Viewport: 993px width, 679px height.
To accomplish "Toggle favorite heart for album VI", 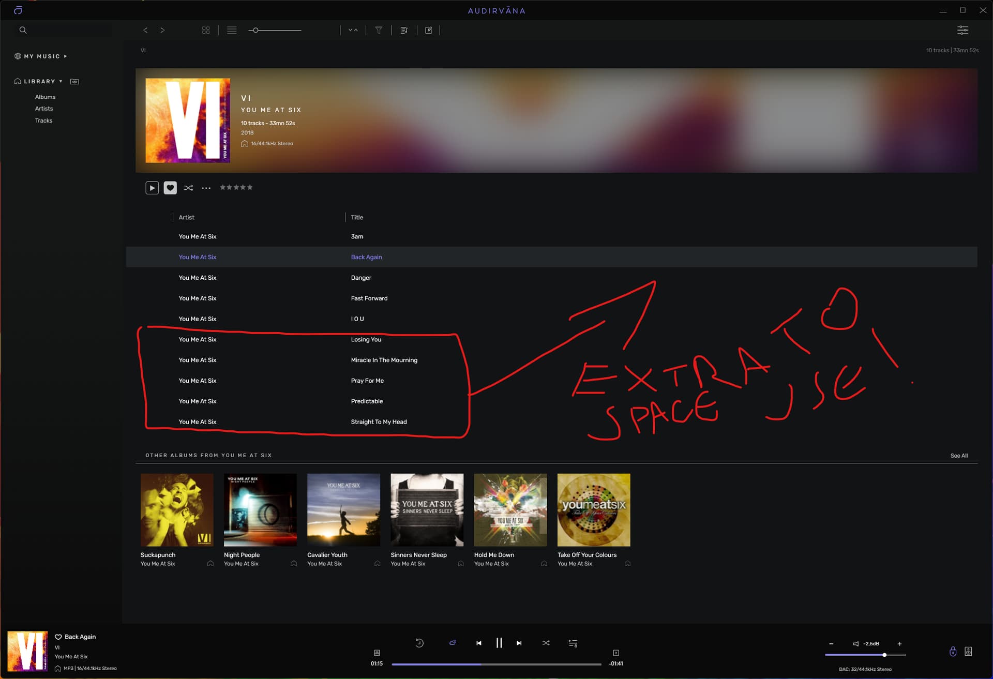I will click(170, 188).
